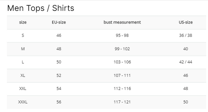The height and width of the screenshot is (112, 208).
Task: Click the "XXL" size cell
Action: click(23, 89)
